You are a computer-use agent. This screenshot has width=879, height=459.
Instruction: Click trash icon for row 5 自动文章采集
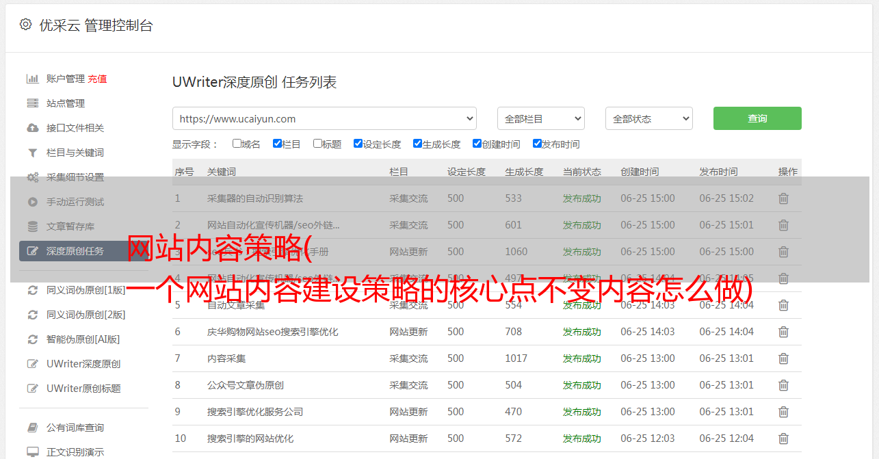point(783,305)
